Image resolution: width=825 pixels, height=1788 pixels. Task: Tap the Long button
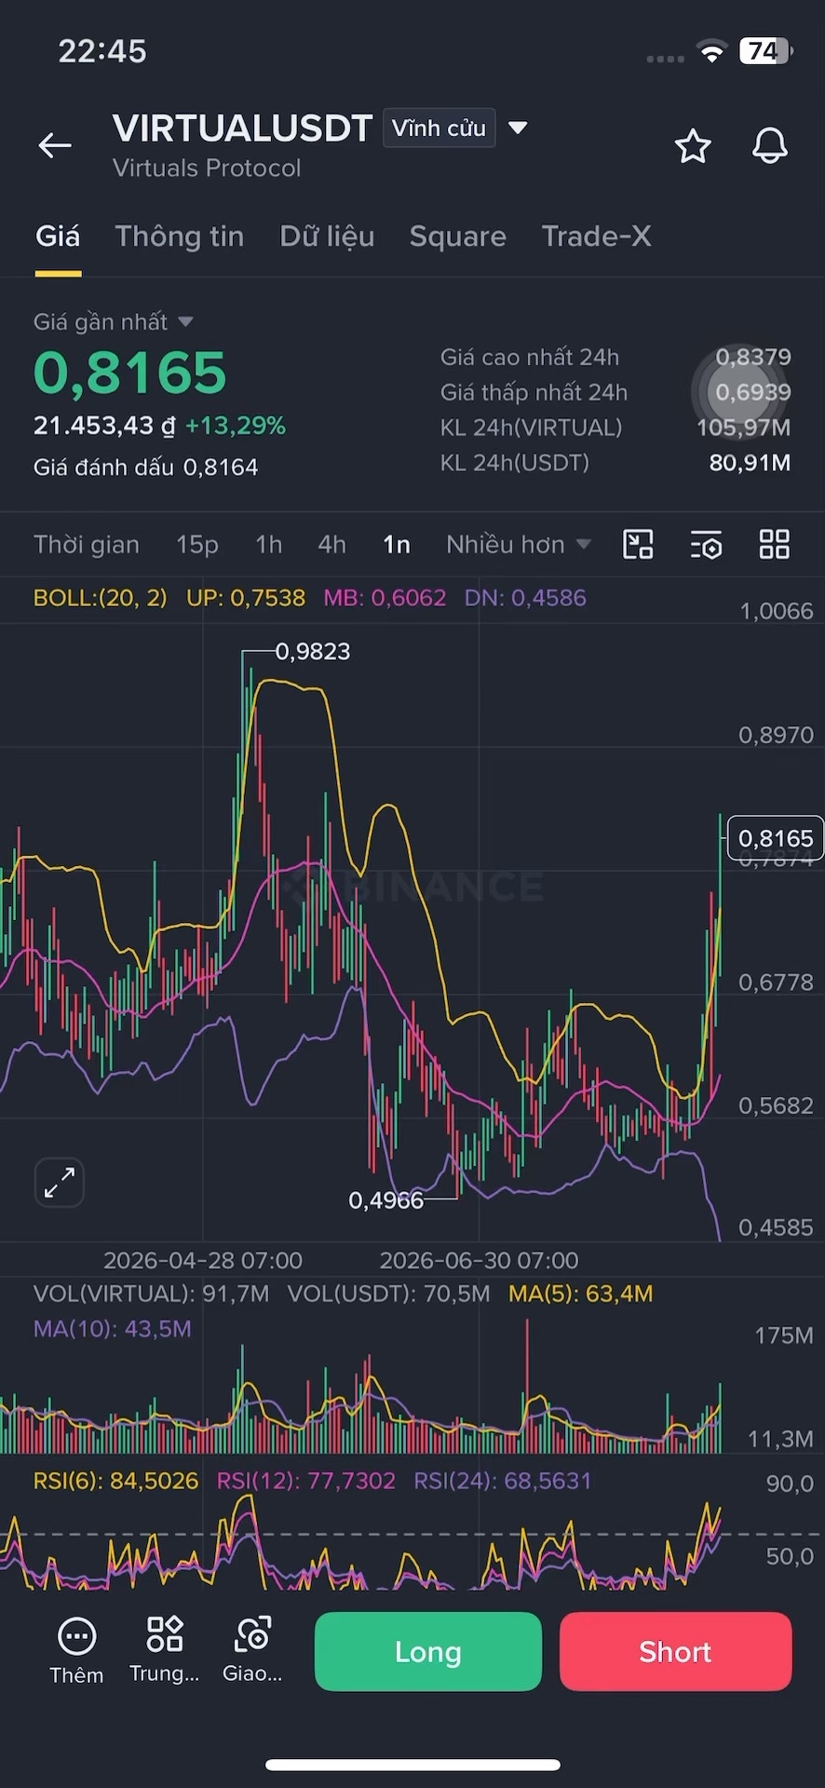[x=428, y=1651]
